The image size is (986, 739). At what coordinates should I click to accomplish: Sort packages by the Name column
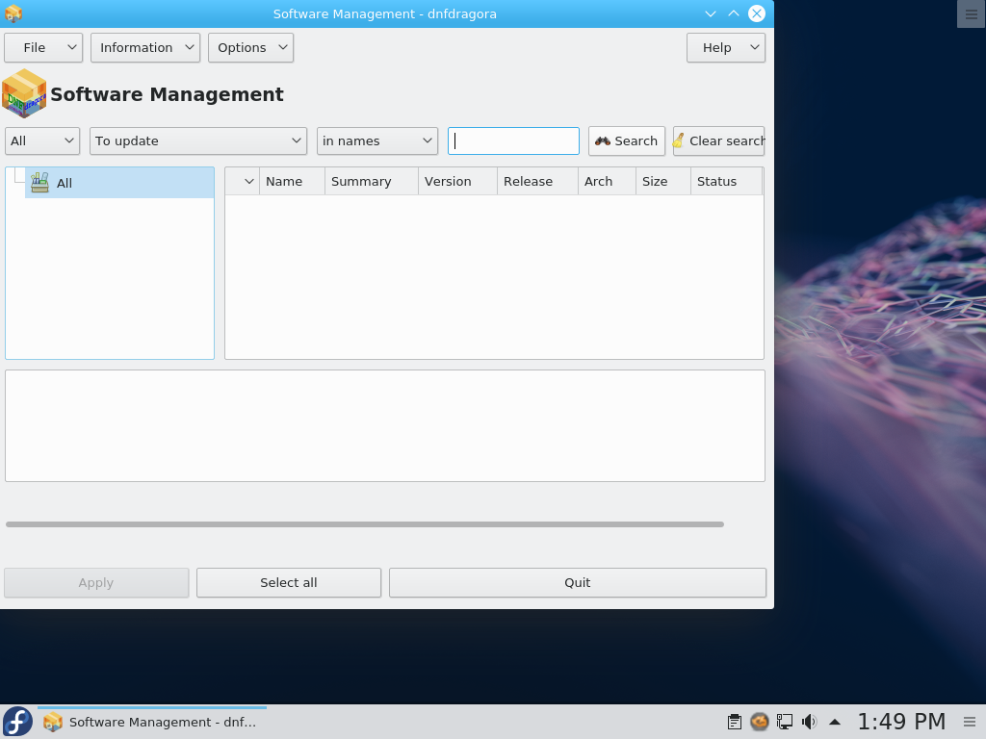point(292,182)
